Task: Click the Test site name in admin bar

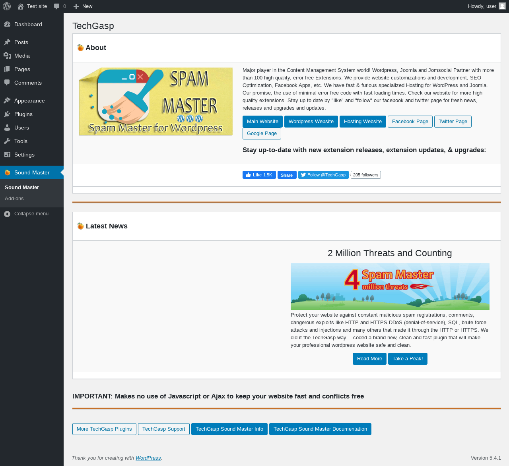Action: pos(37,6)
